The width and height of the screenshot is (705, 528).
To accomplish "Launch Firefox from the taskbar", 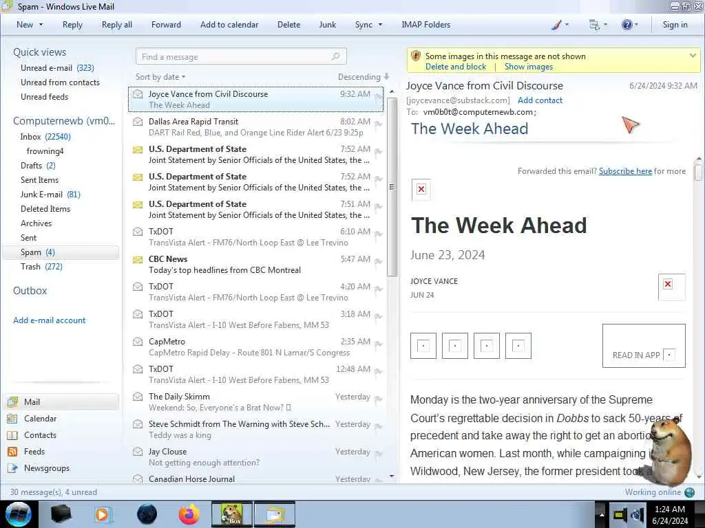I will [x=189, y=514].
